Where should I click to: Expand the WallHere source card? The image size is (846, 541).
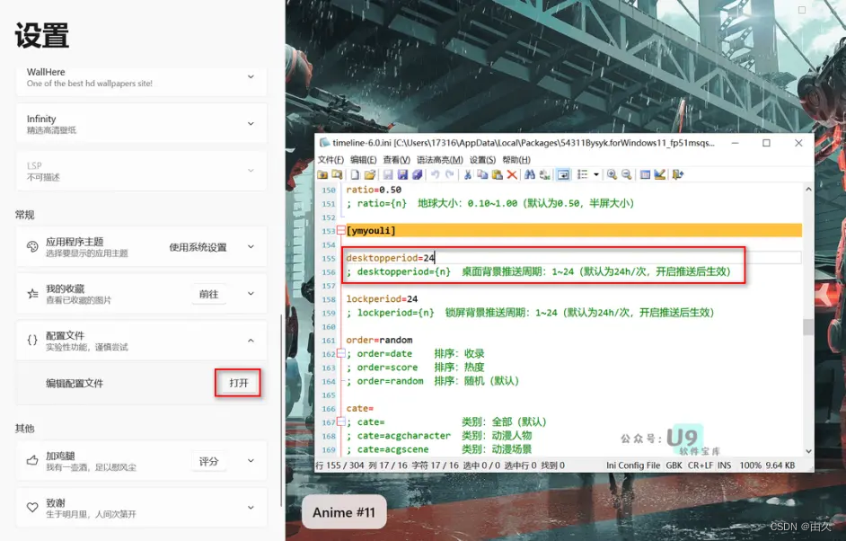point(251,77)
